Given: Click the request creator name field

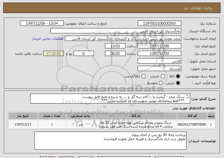Looking at the screenshot, I should click(123, 39).
